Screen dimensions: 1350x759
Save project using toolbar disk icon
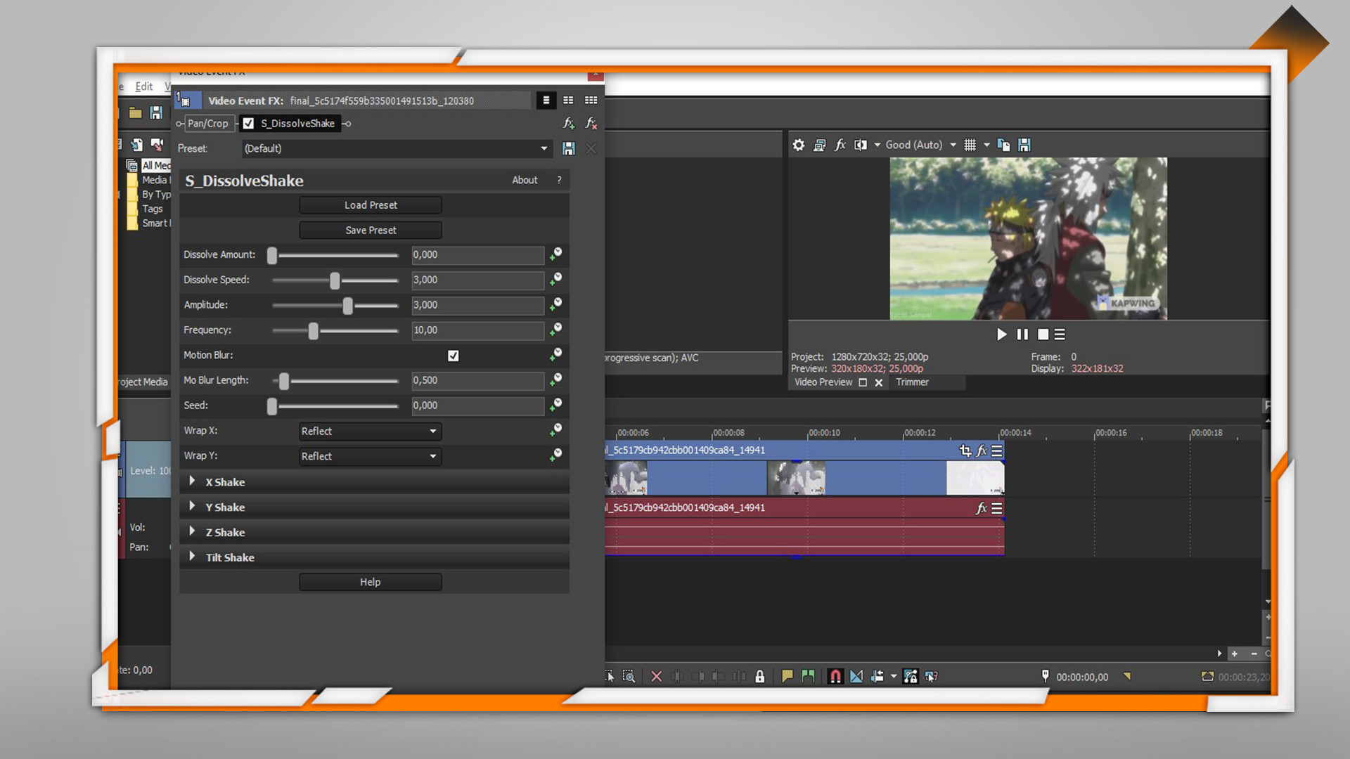[156, 112]
